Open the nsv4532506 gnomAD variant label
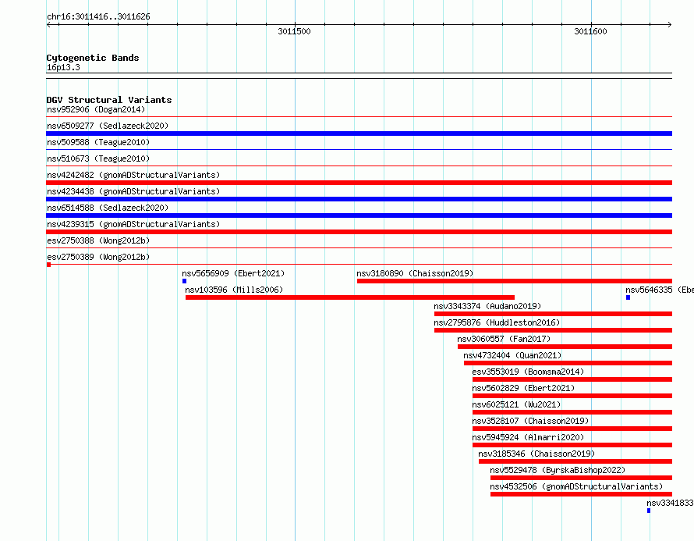694x541 pixels. point(576,486)
